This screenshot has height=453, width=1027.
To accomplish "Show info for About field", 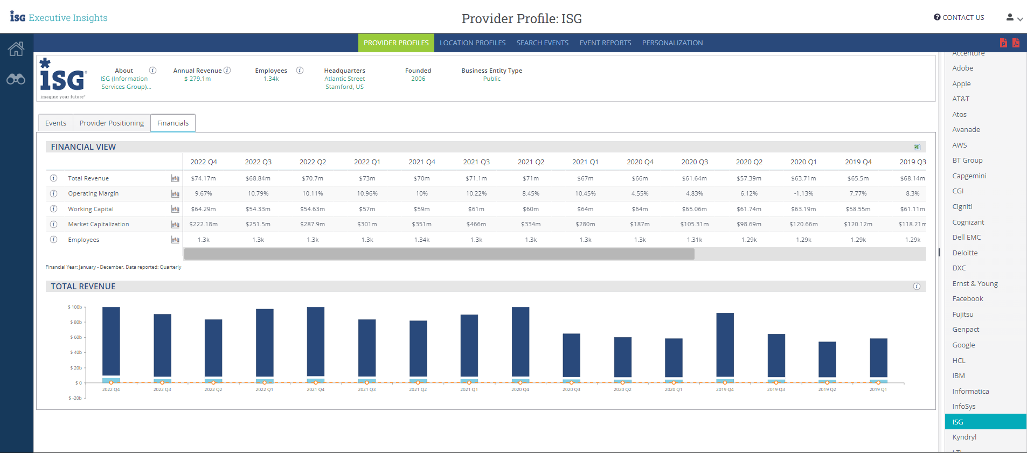I will pyautogui.click(x=152, y=70).
